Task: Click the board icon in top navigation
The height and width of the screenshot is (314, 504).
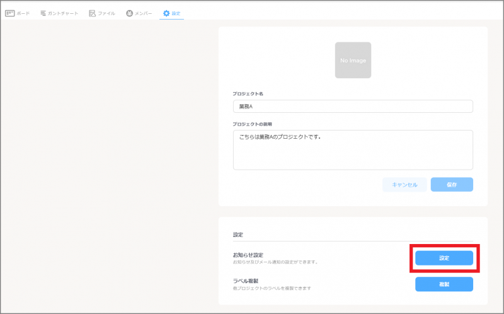Action: coord(9,13)
